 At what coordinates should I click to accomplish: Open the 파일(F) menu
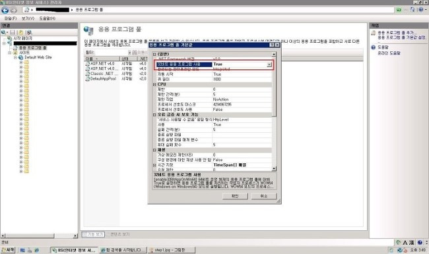(11, 18)
